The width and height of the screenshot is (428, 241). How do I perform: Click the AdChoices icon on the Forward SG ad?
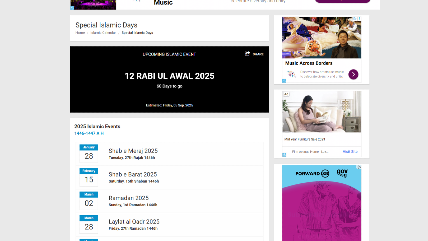click(359, 167)
